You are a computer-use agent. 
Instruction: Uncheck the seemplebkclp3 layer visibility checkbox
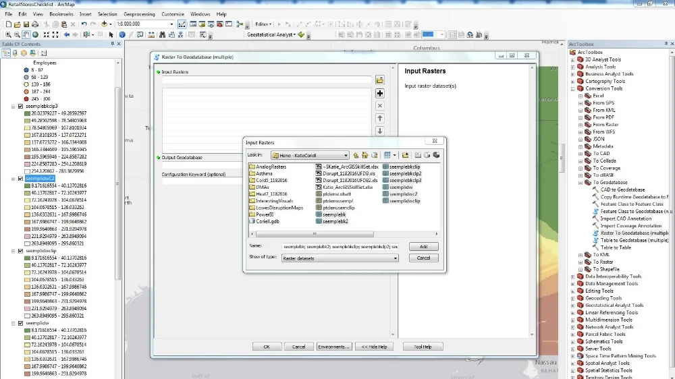pyautogui.click(x=20, y=107)
